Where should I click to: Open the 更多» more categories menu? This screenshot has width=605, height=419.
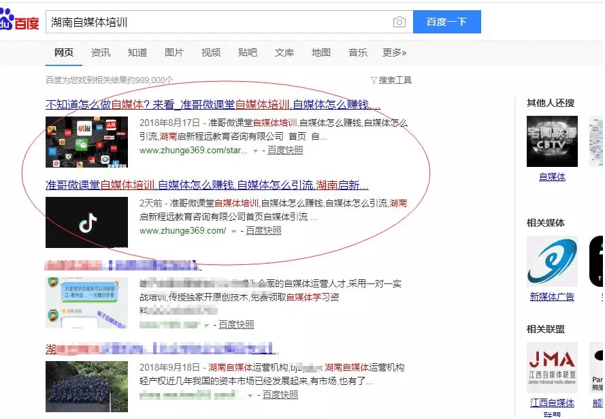(394, 52)
